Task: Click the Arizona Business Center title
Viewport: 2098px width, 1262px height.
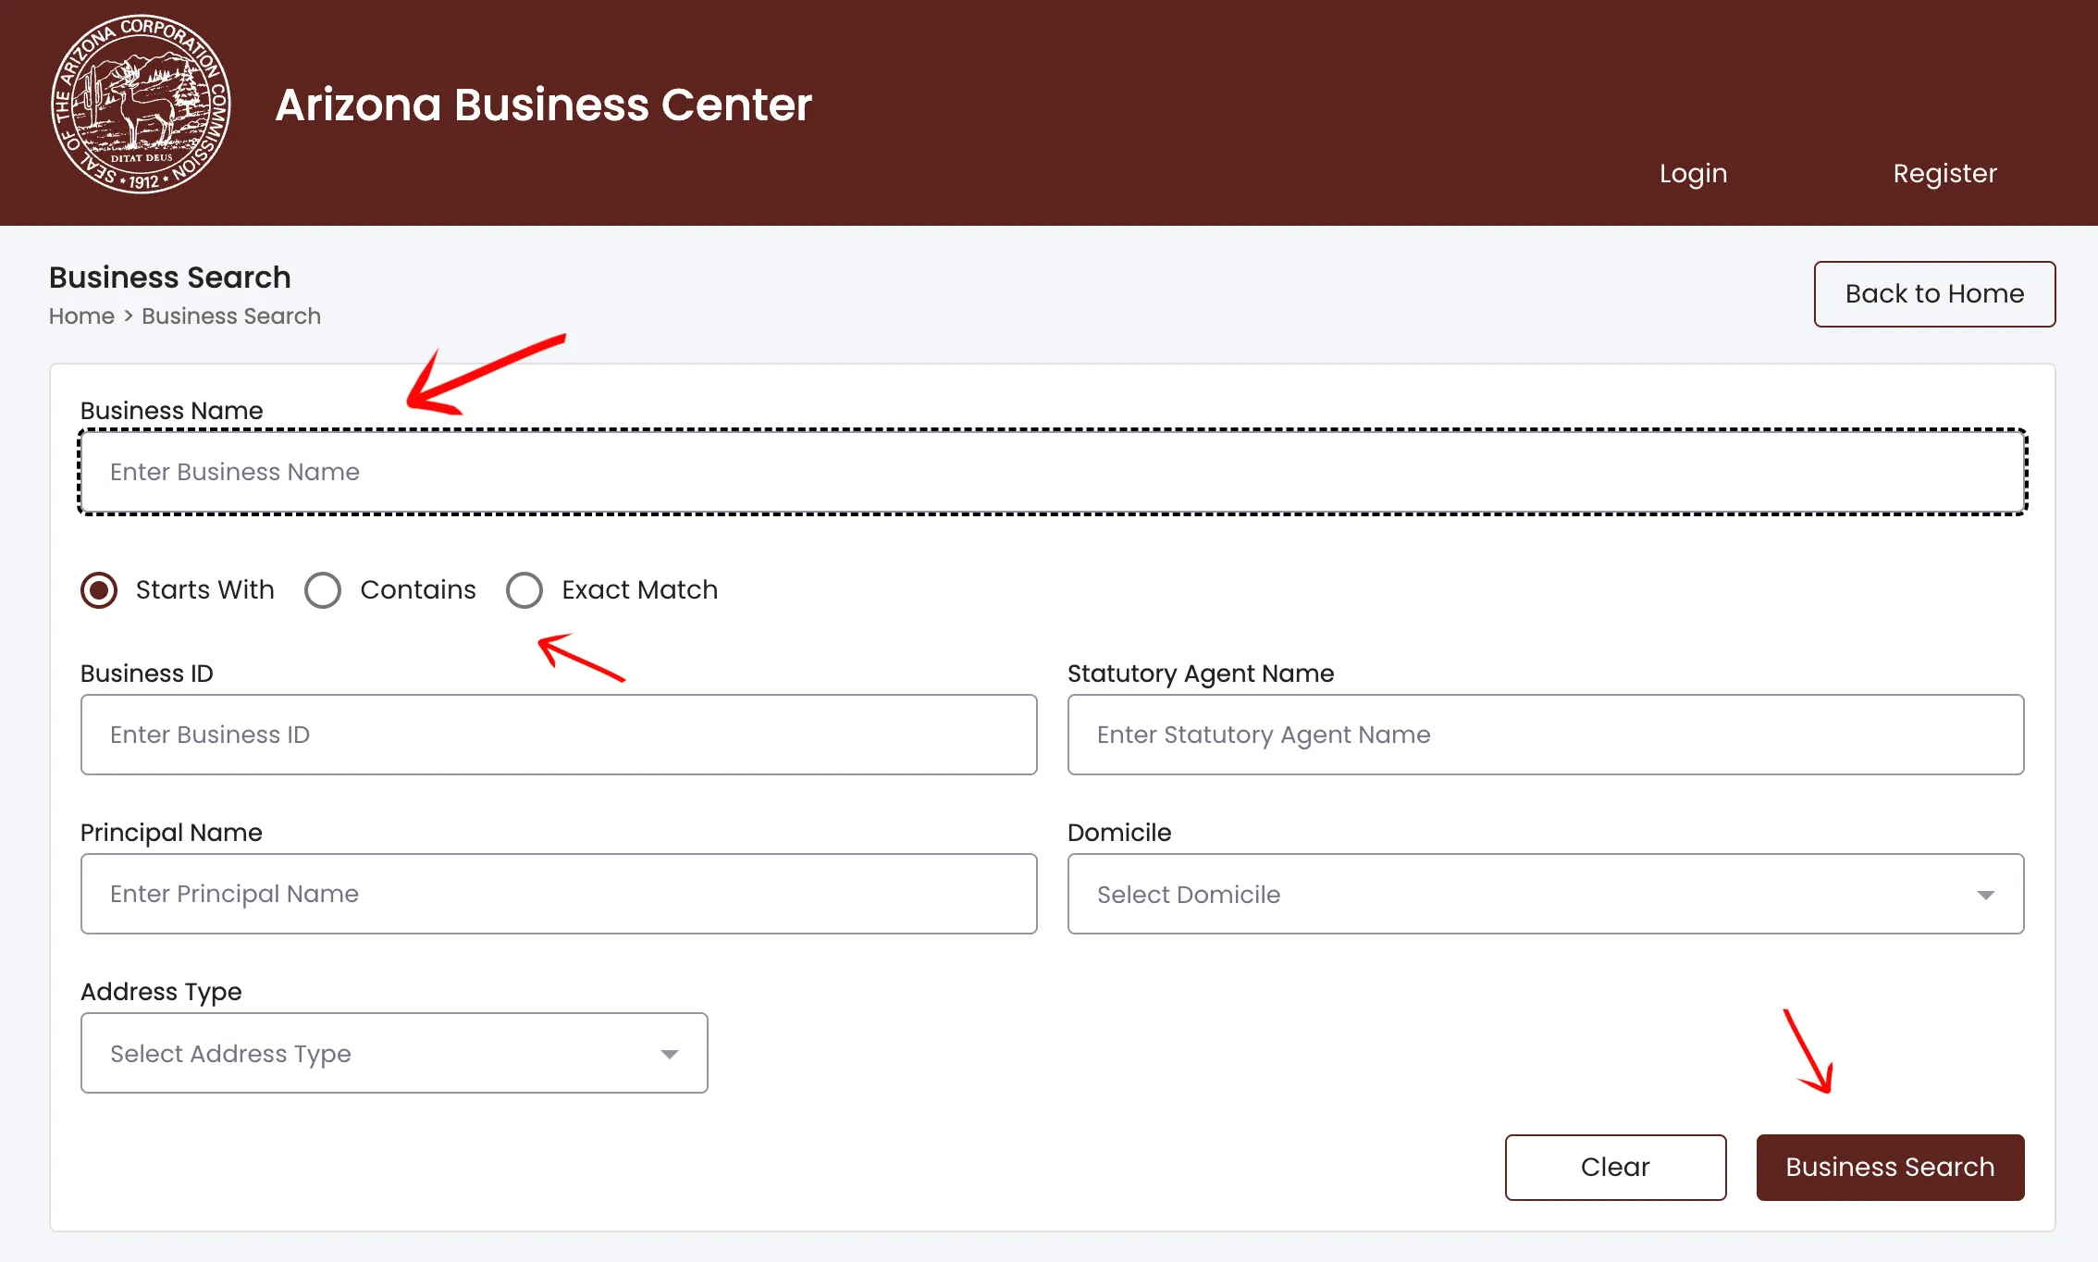Action: click(x=543, y=105)
